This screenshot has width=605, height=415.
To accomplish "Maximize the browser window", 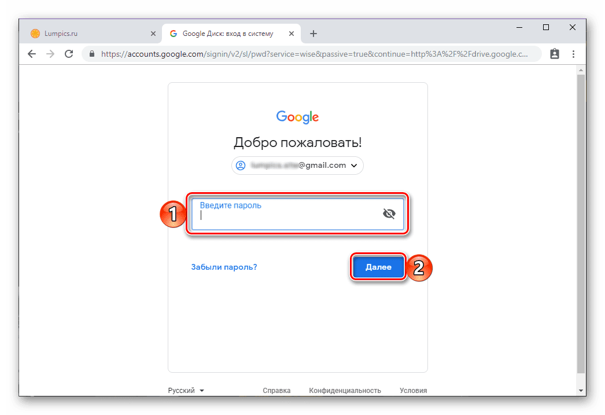I will (x=546, y=27).
